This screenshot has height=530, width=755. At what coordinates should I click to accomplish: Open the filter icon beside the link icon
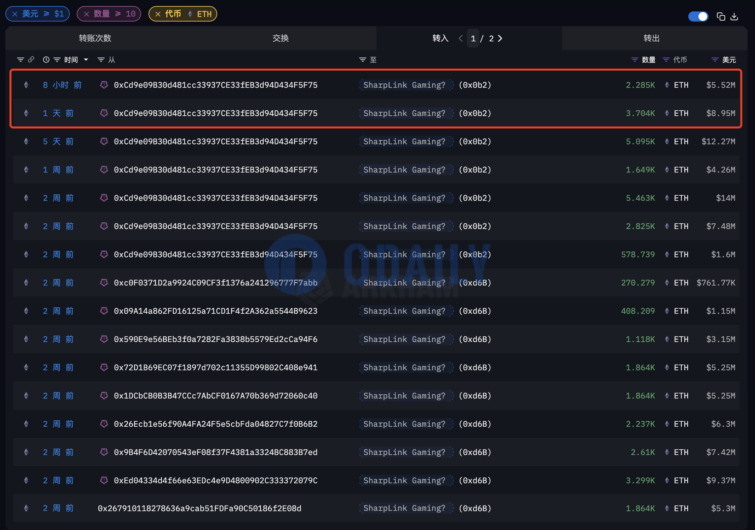click(x=21, y=60)
